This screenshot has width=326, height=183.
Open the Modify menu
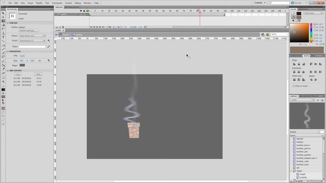pos(39,3)
